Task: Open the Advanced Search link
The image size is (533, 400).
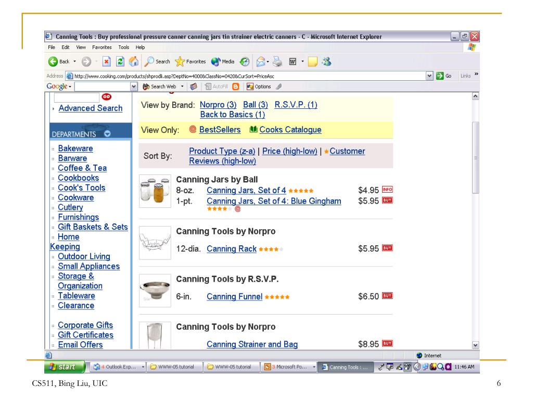Action: [91, 108]
